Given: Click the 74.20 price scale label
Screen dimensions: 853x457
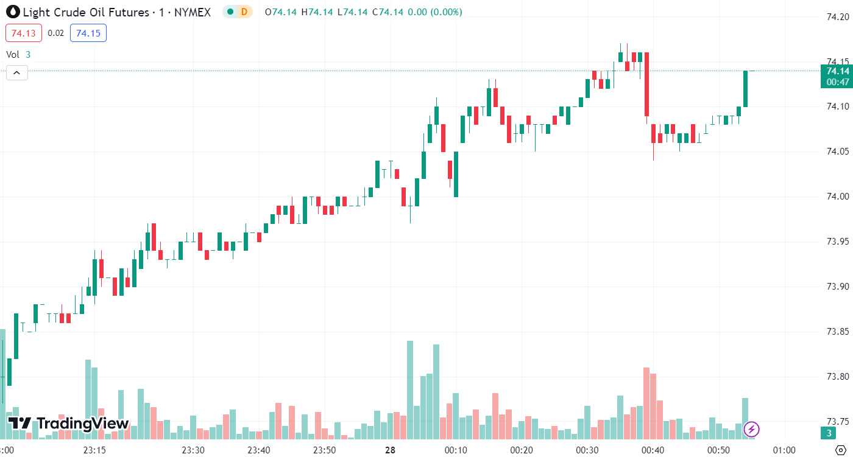Looking at the screenshot, I should click(x=838, y=17).
